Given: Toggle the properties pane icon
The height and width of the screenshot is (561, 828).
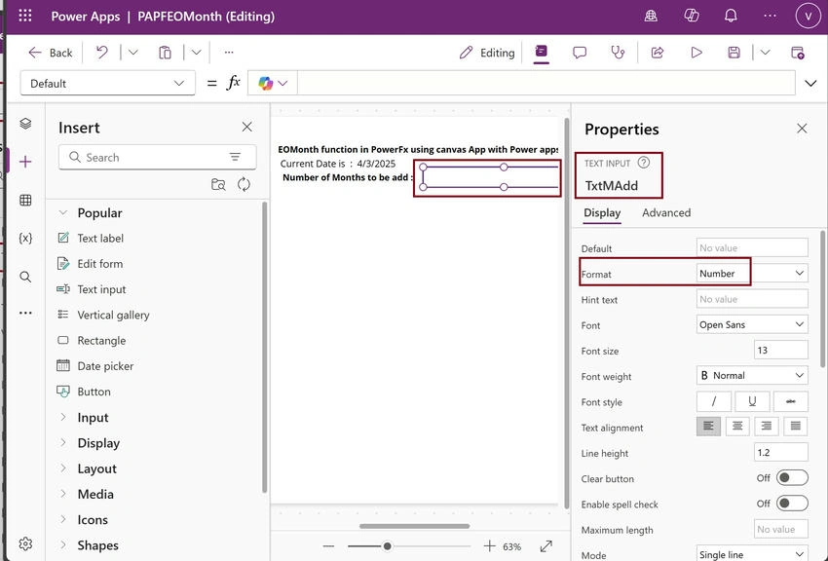Looking at the screenshot, I should pyautogui.click(x=541, y=52).
